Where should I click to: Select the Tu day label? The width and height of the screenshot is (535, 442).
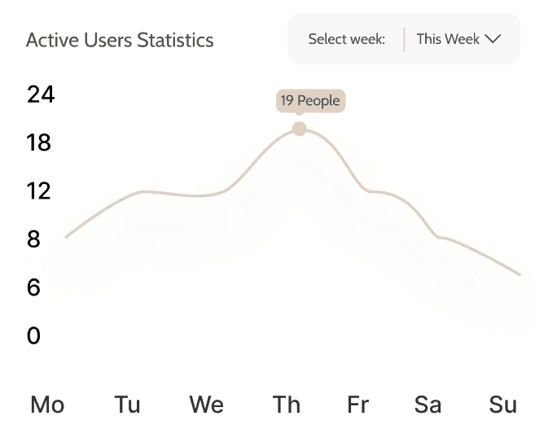point(127,405)
